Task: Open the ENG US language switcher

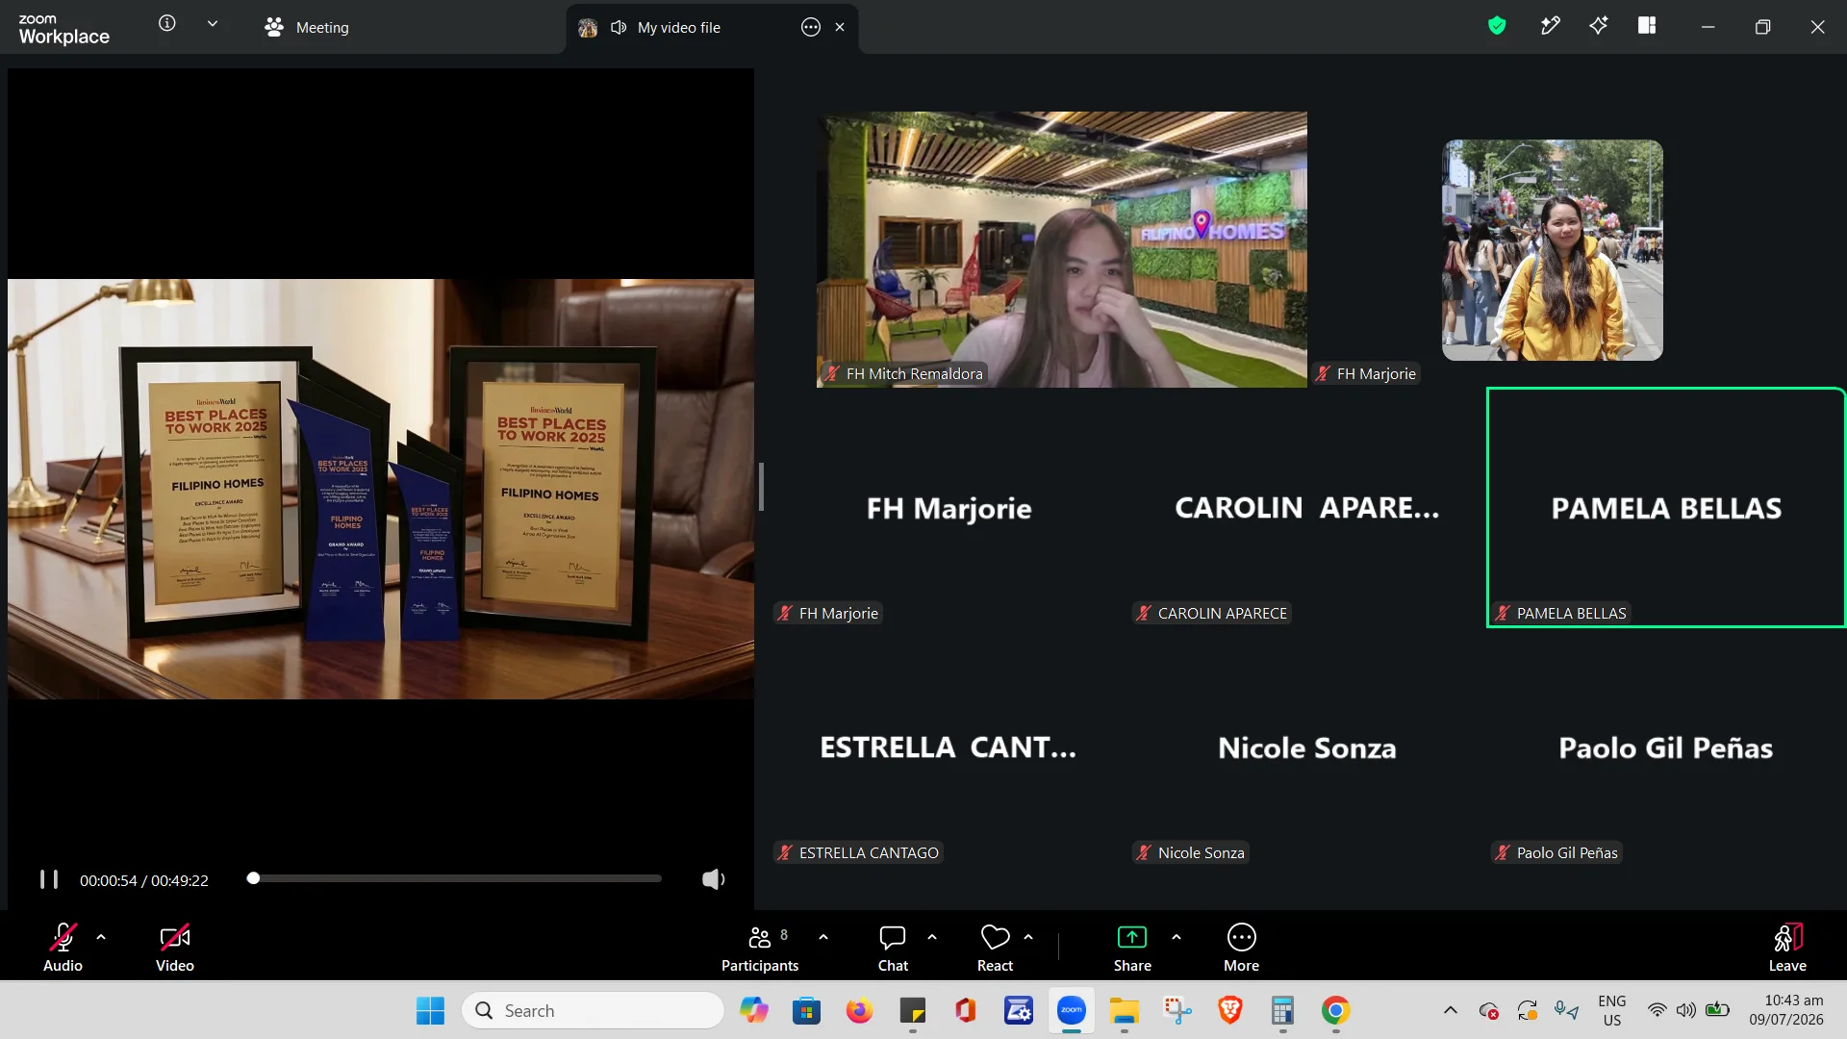Action: click(x=1612, y=1010)
